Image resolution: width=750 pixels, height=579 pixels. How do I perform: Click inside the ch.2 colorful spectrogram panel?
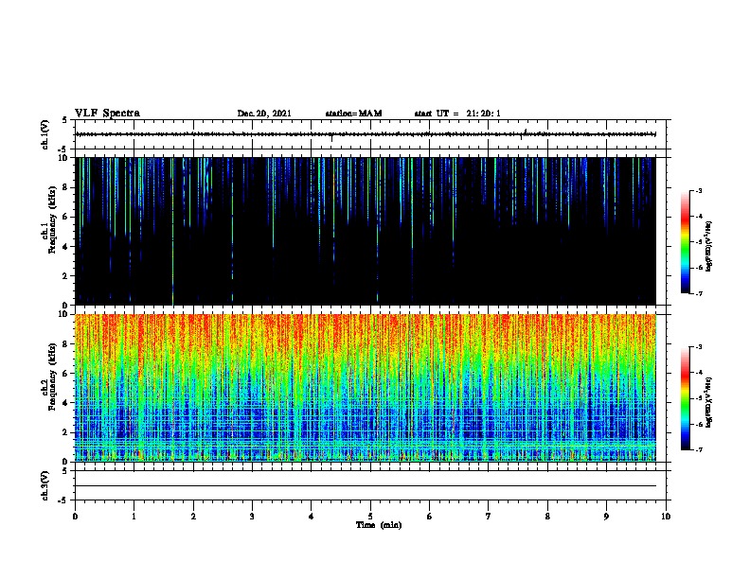[366, 388]
